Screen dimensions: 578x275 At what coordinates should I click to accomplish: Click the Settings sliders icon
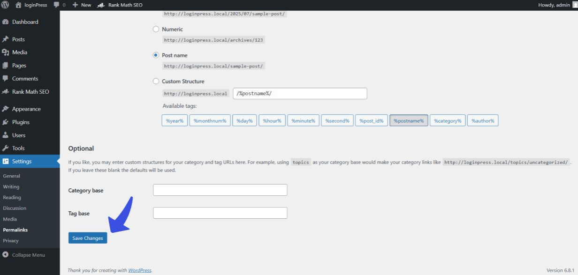(x=6, y=161)
